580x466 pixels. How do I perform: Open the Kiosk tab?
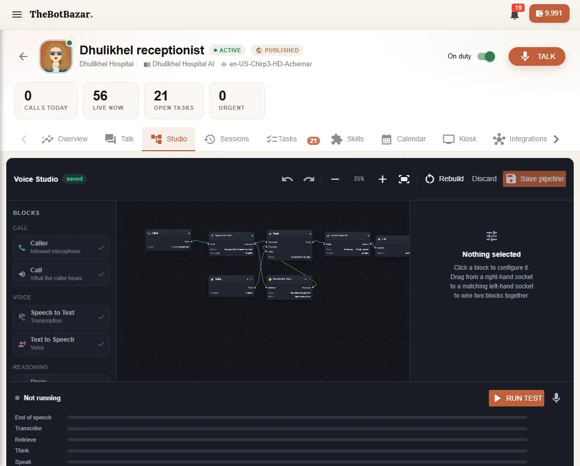460,139
